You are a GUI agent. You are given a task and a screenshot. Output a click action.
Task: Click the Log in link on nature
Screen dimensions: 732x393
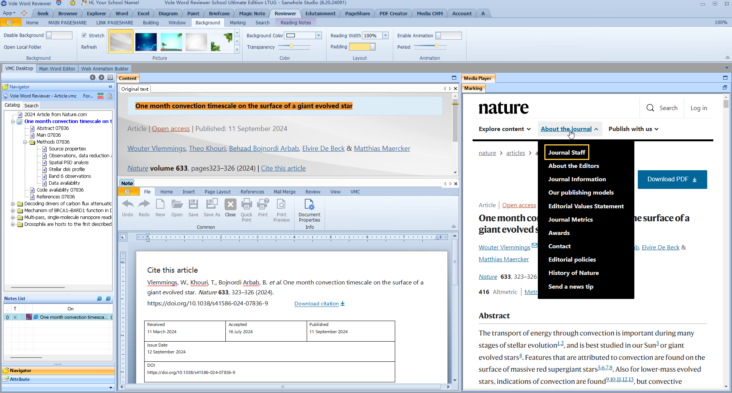(698, 108)
